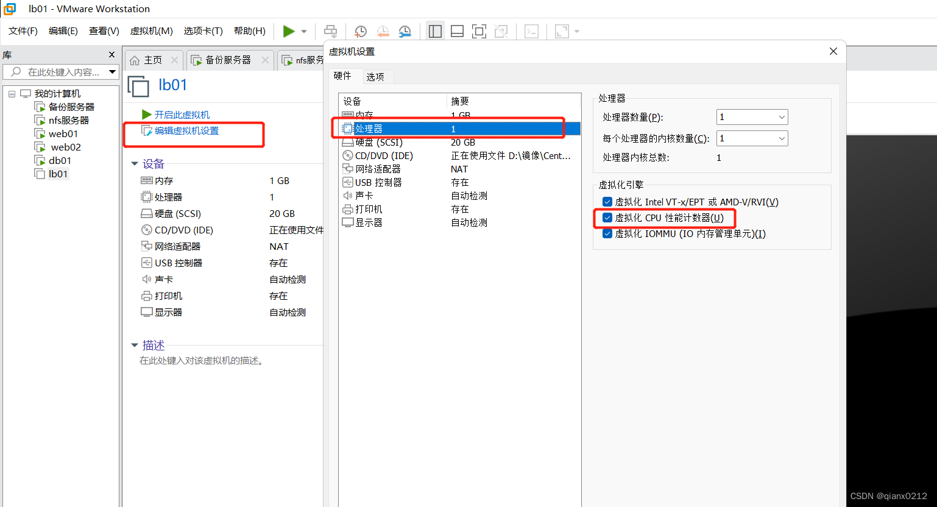Open the 查看(V) menu

104,31
